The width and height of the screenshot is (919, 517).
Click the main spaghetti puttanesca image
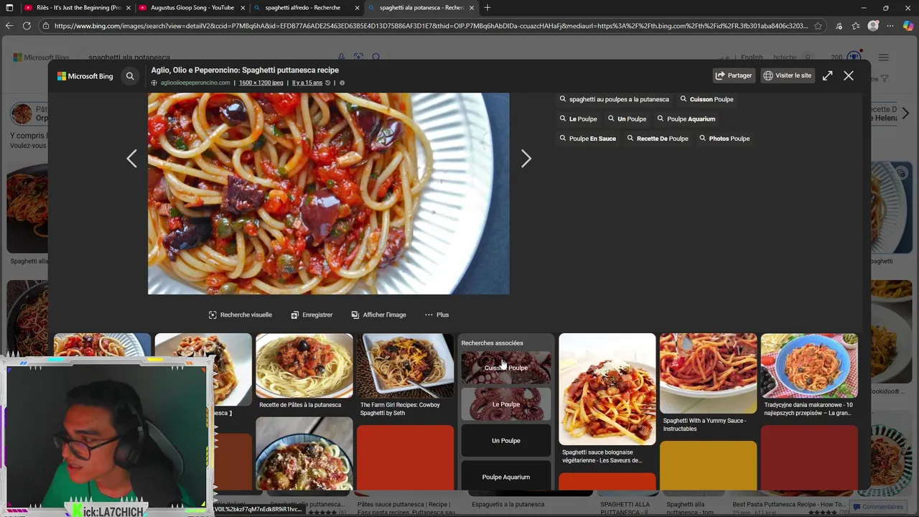click(329, 193)
